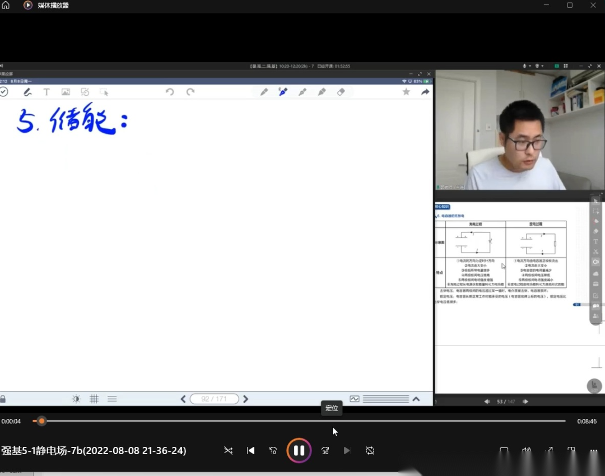The height and width of the screenshot is (476, 605).
Task: Click the orange seek bar thumb
Action: [41, 421]
